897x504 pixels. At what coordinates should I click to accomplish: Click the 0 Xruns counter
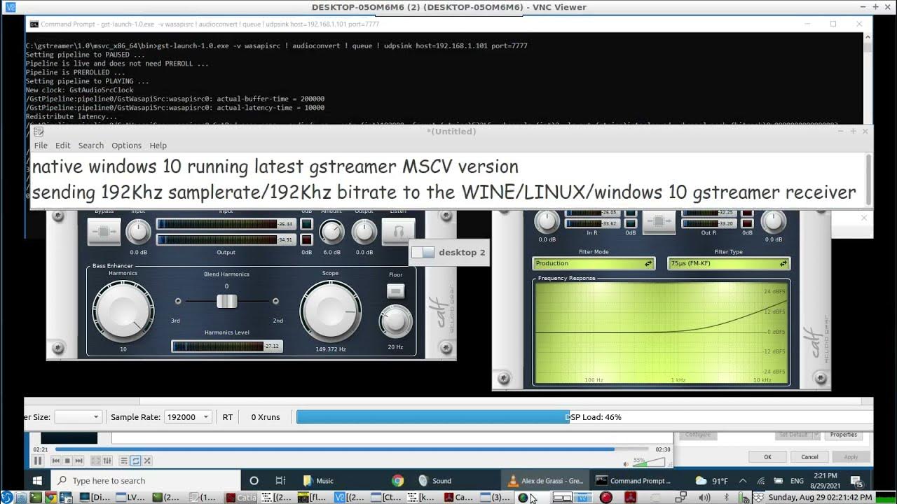pyautogui.click(x=266, y=417)
